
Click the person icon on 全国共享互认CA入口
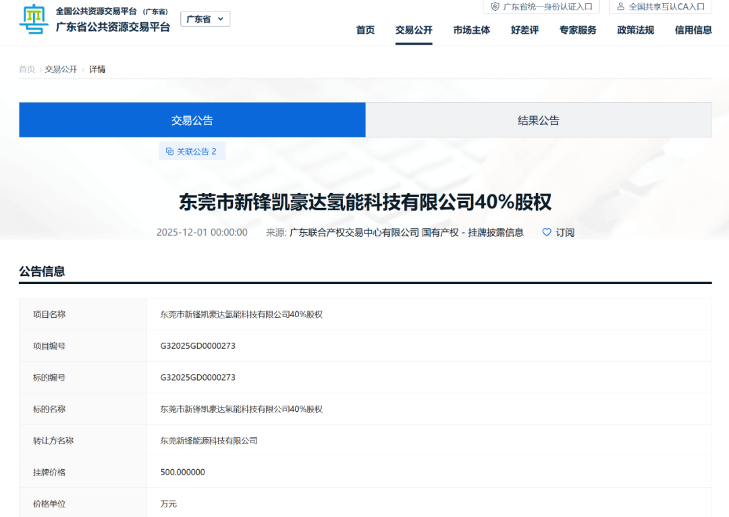coord(621,7)
